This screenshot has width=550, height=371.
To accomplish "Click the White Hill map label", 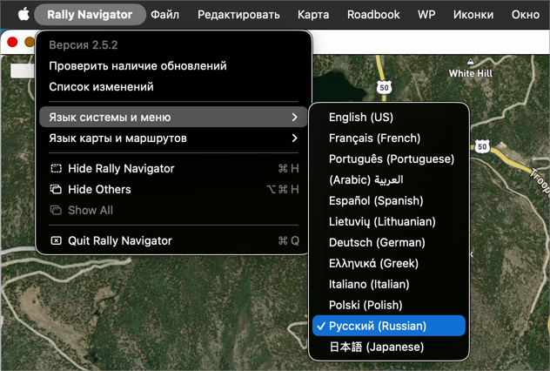I will tap(471, 73).
